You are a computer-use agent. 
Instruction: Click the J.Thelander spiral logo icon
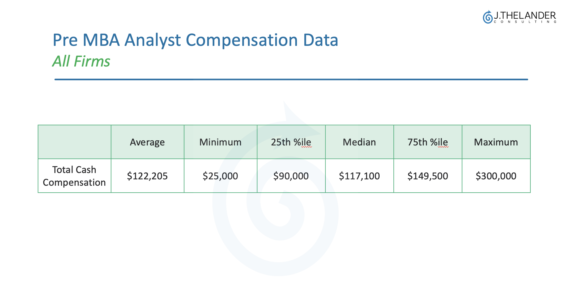point(488,17)
